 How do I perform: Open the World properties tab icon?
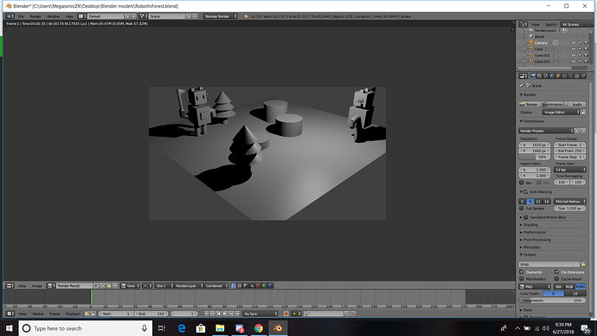552,76
